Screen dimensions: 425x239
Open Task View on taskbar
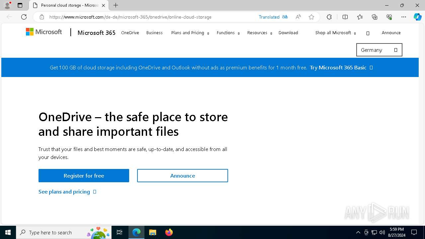pyautogui.click(x=120, y=232)
